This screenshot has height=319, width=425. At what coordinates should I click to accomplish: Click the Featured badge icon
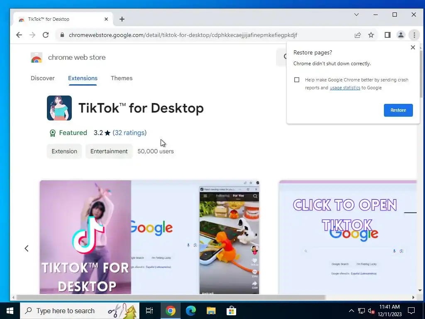[53, 133]
